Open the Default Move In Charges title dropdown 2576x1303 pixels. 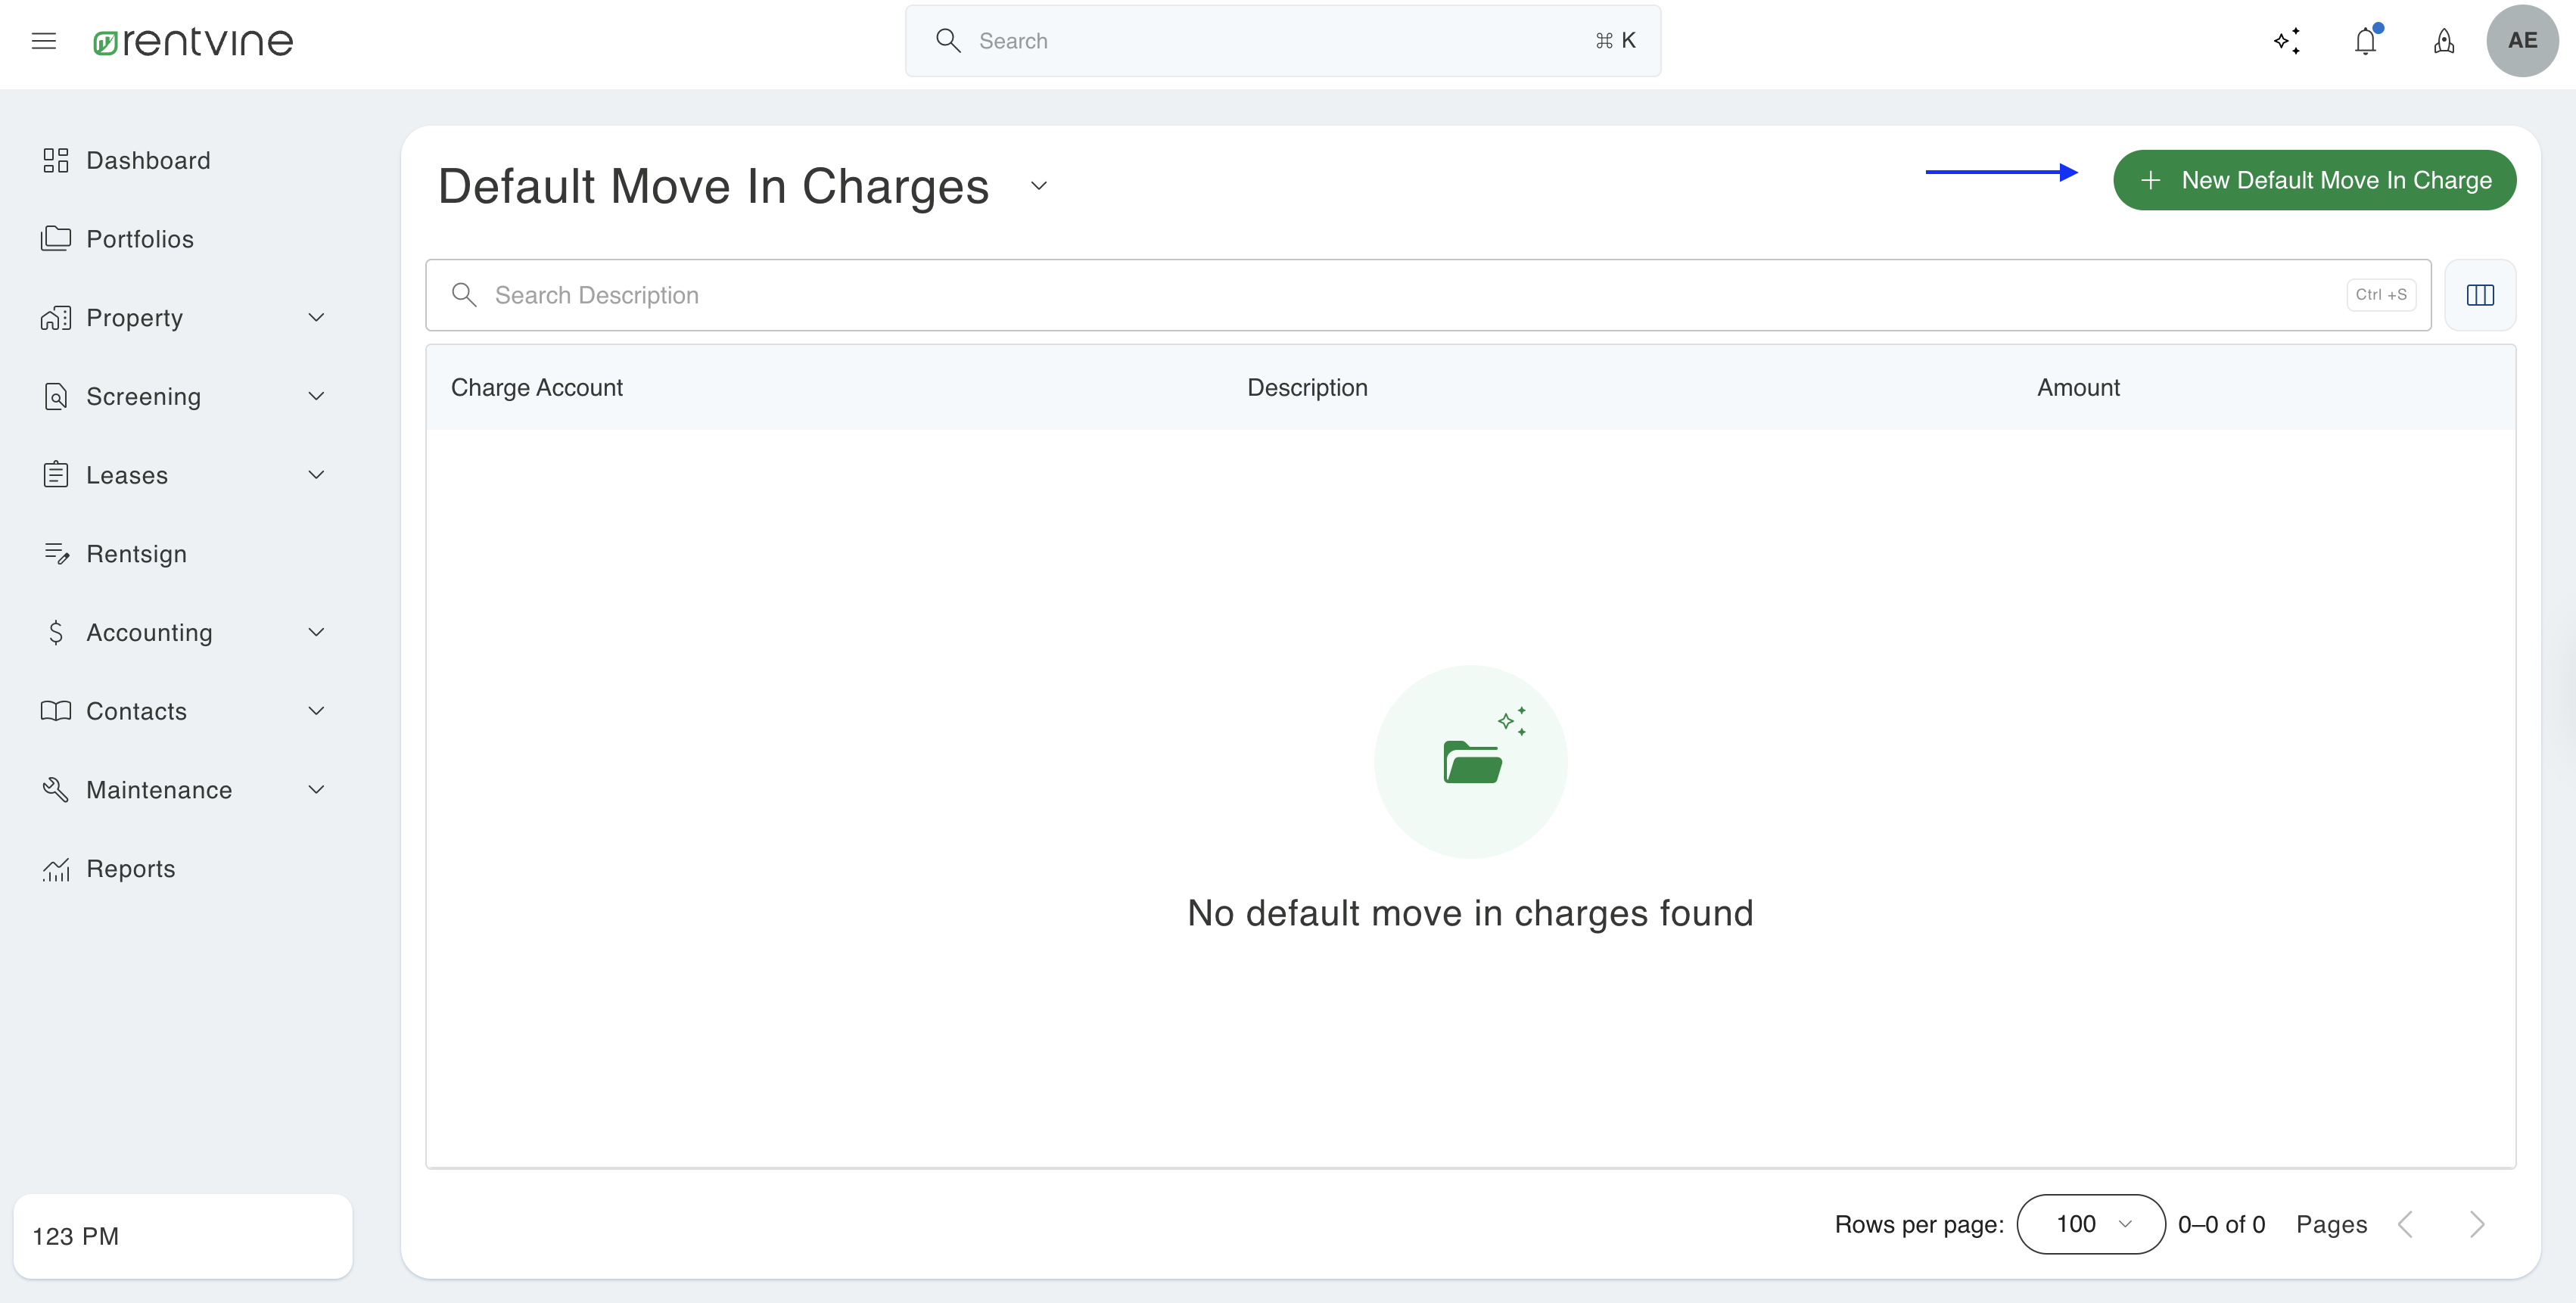click(x=1039, y=186)
